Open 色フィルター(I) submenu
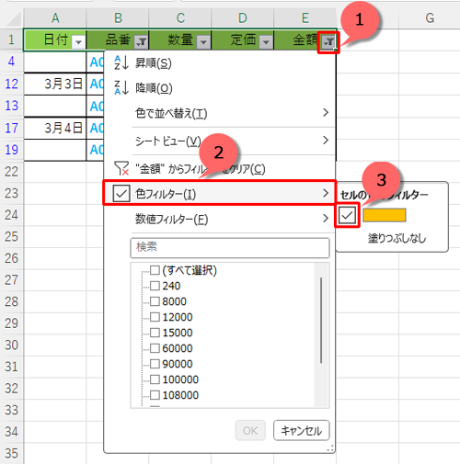 pos(219,193)
